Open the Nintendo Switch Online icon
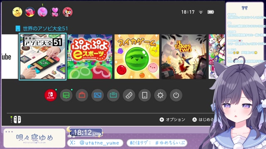This screenshot has width=266, height=149. [51, 95]
